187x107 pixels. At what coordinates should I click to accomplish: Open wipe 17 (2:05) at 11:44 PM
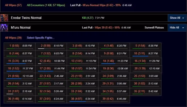click(51, 69)
